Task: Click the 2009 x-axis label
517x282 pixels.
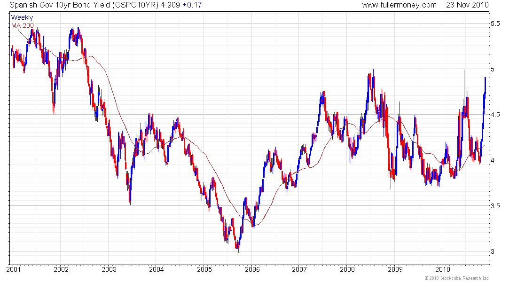Action: point(395,269)
